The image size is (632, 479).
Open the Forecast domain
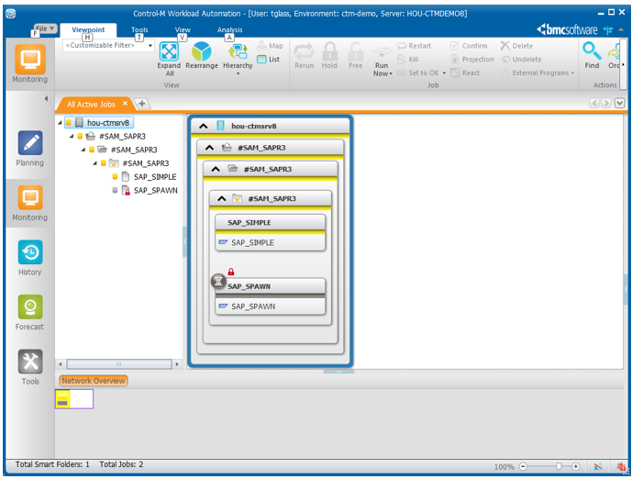(30, 313)
